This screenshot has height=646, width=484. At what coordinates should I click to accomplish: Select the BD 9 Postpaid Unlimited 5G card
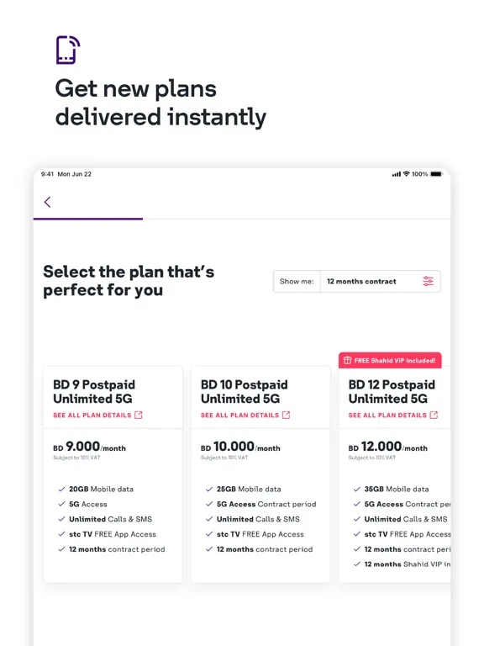[113, 474]
